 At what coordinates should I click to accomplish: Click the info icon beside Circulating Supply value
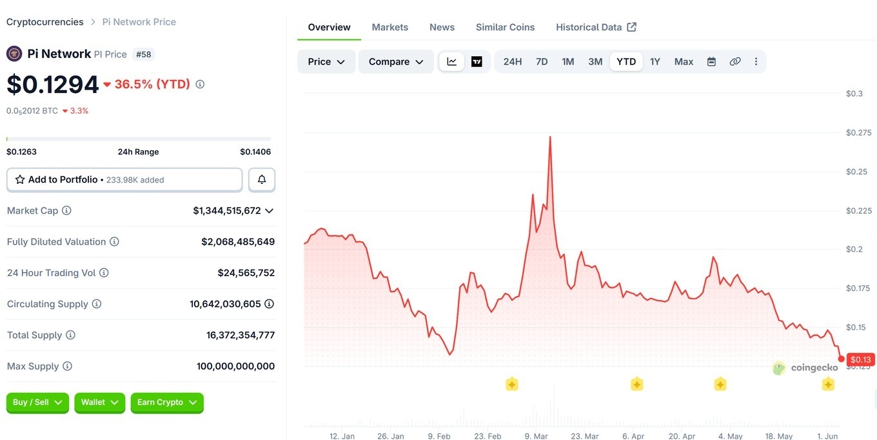point(270,303)
